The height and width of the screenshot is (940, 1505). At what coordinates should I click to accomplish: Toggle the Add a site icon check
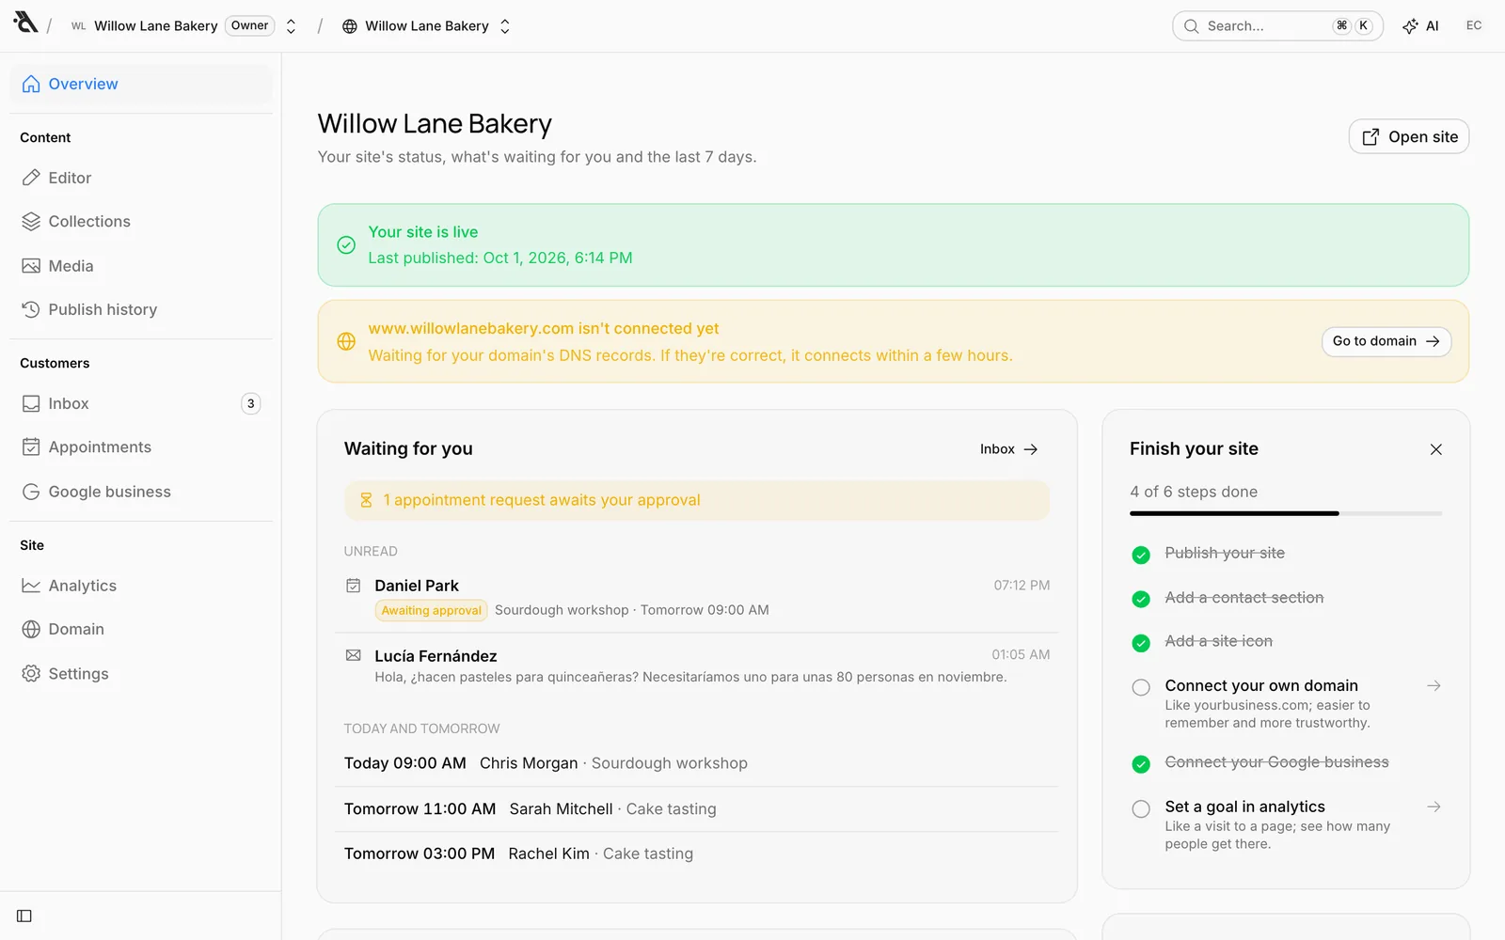[1141, 643]
